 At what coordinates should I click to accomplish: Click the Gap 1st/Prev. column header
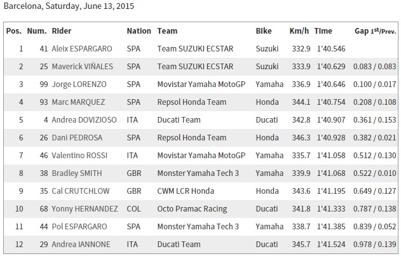click(375, 31)
